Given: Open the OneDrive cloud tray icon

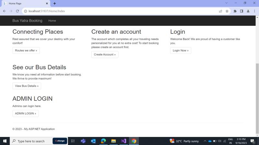Looking at the screenshot, I should coord(210,141).
